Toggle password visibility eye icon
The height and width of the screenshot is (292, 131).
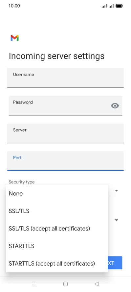pos(115,106)
